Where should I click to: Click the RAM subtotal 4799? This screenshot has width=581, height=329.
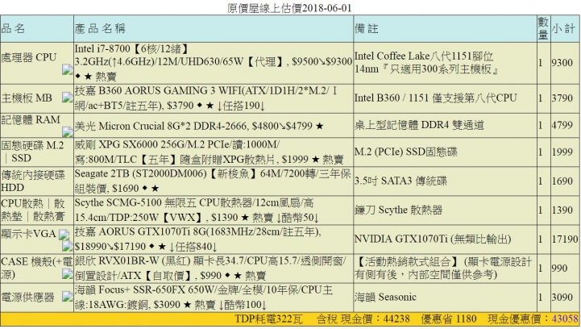coord(562,125)
